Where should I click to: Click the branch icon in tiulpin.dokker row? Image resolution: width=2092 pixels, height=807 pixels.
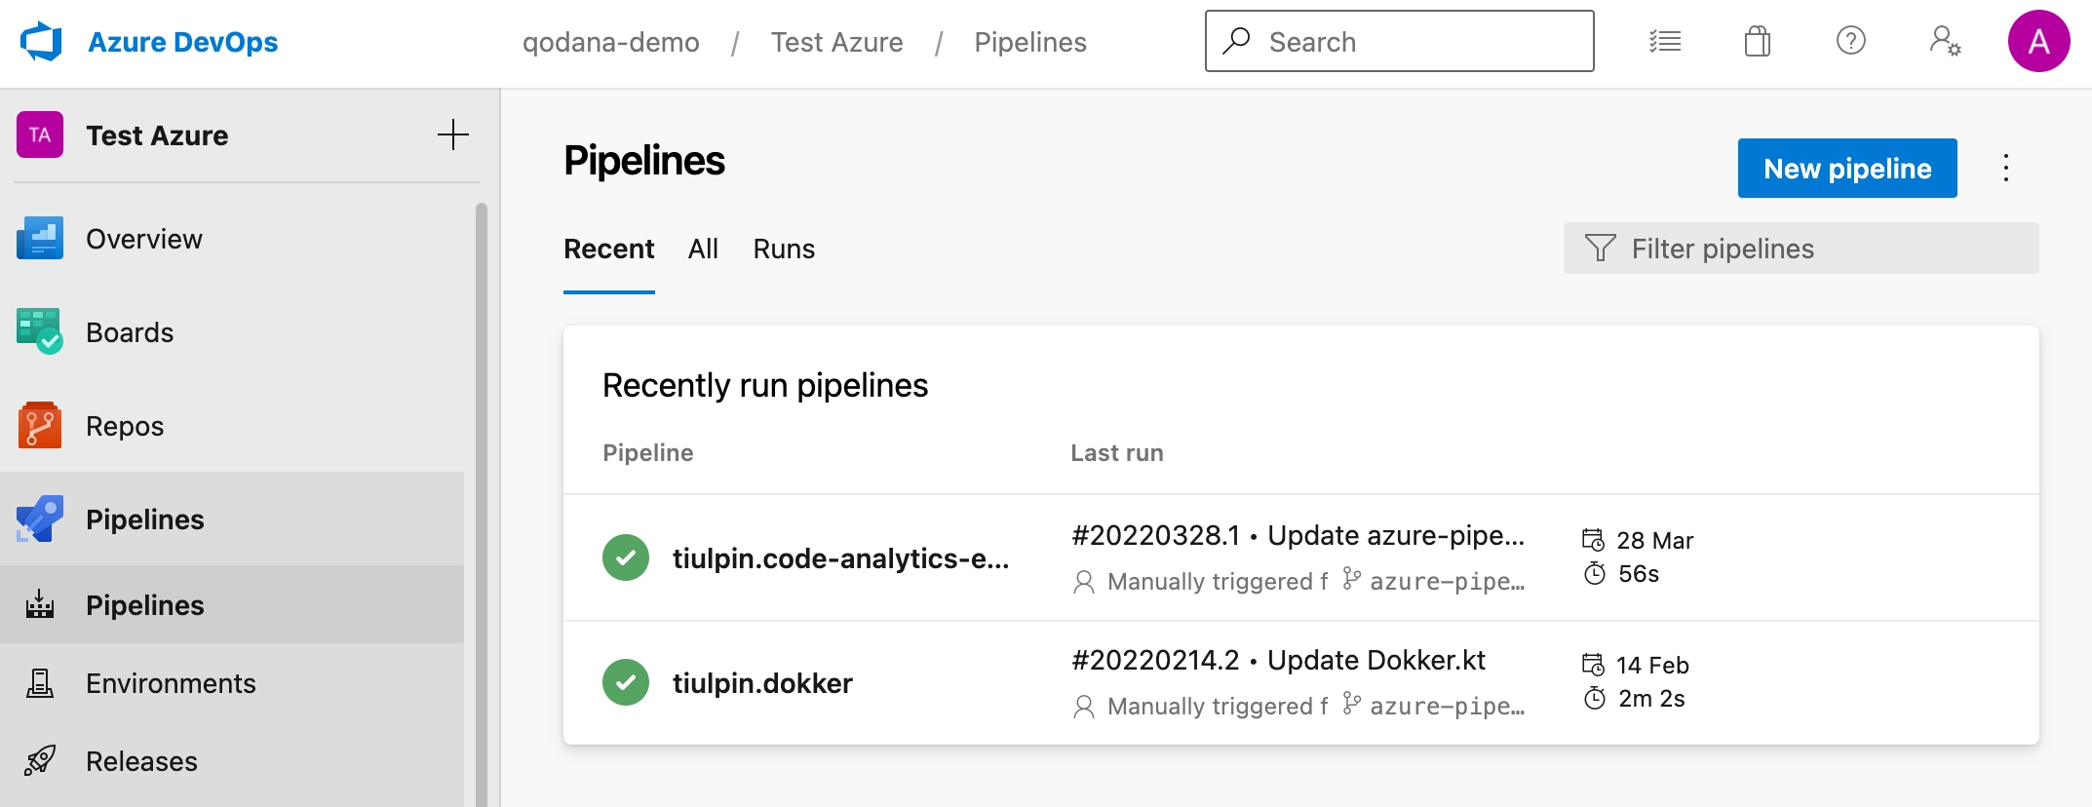tap(1351, 703)
